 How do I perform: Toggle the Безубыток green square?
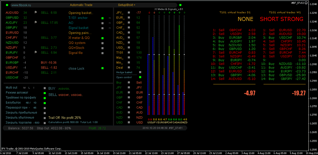pos(45,103)
